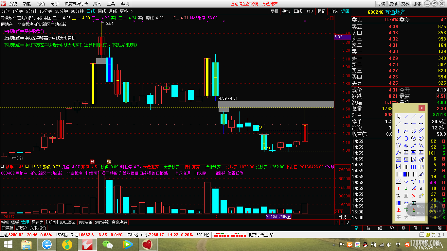Select the circle drawing tool in palette
Image resolution: width=447 pixels, height=251 pixels.
pos(414,138)
